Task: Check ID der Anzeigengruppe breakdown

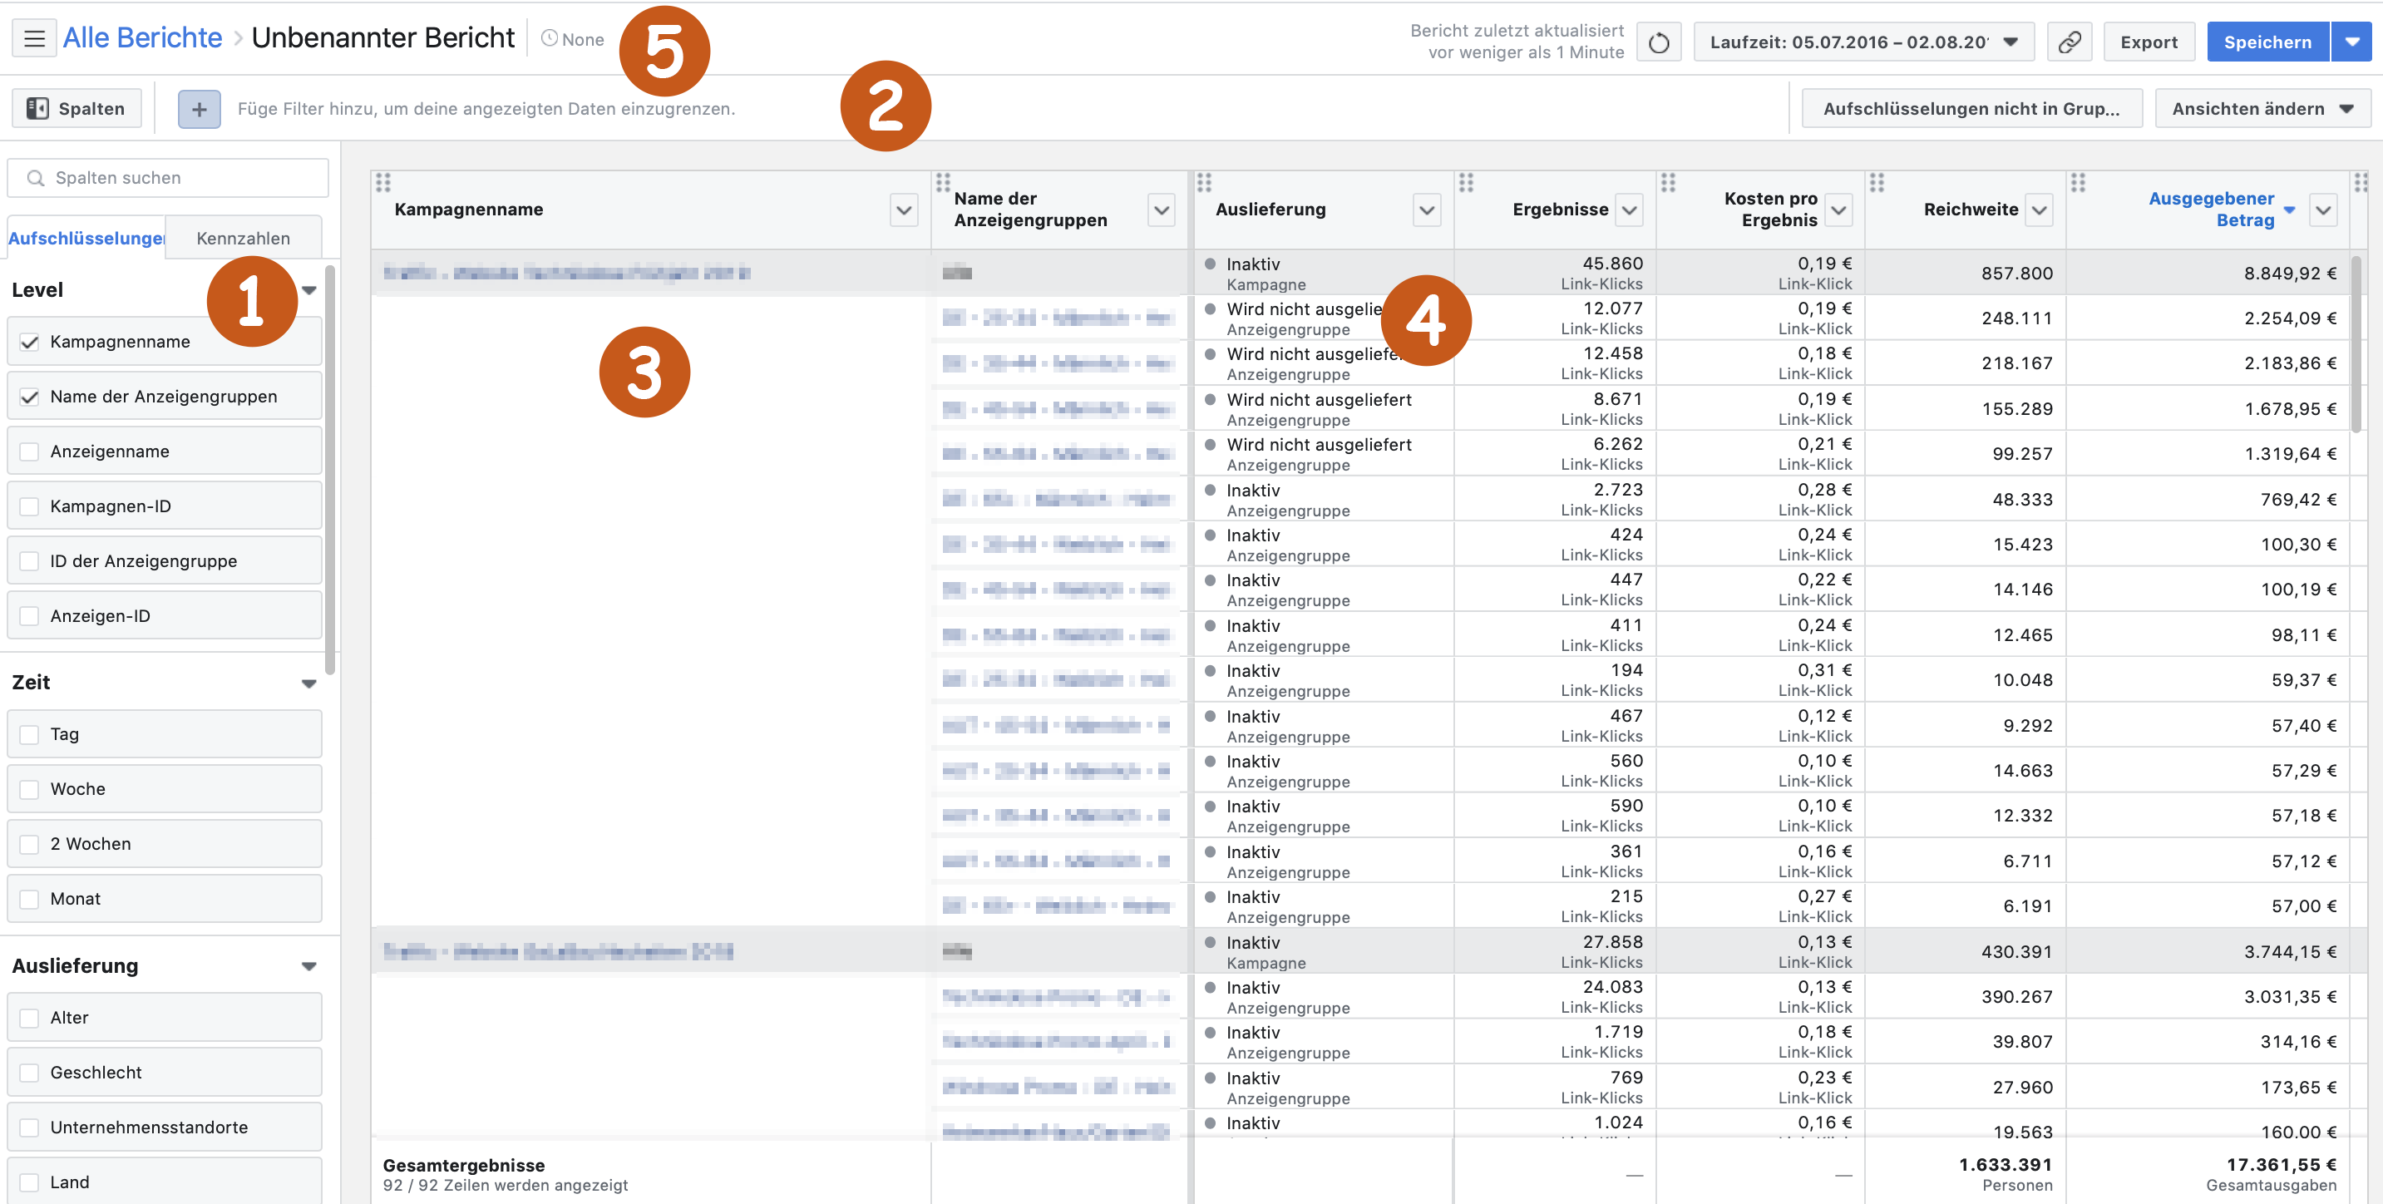Action: pos(30,562)
